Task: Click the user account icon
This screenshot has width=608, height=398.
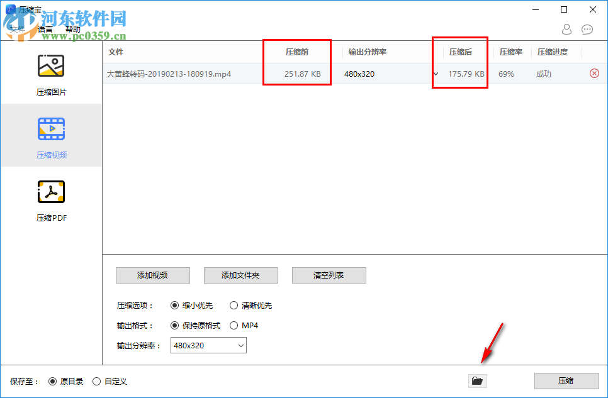Action: point(566,30)
